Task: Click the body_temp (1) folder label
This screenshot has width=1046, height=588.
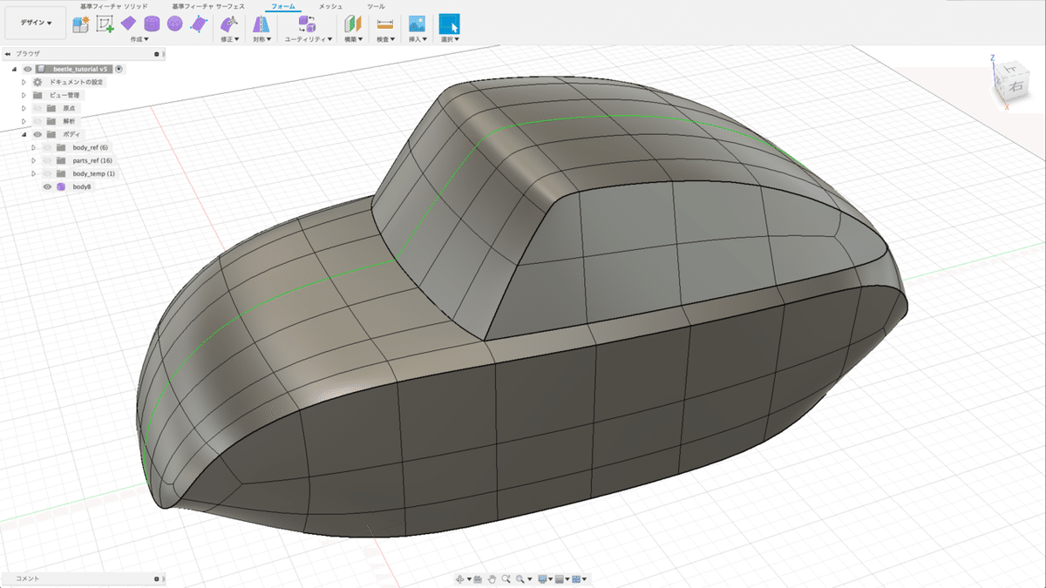Action: point(93,173)
